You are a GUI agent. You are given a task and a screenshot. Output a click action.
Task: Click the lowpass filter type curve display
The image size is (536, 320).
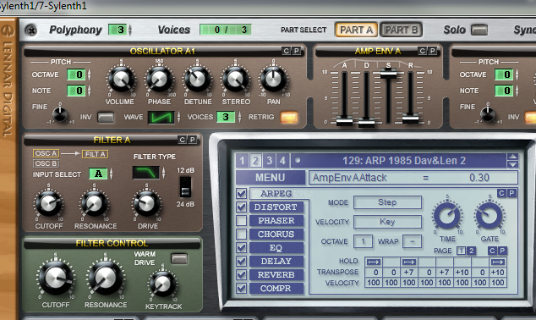click(x=146, y=173)
